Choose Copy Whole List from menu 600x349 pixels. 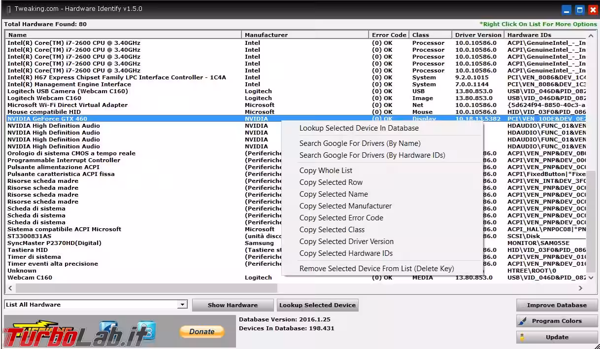[326, 171]
